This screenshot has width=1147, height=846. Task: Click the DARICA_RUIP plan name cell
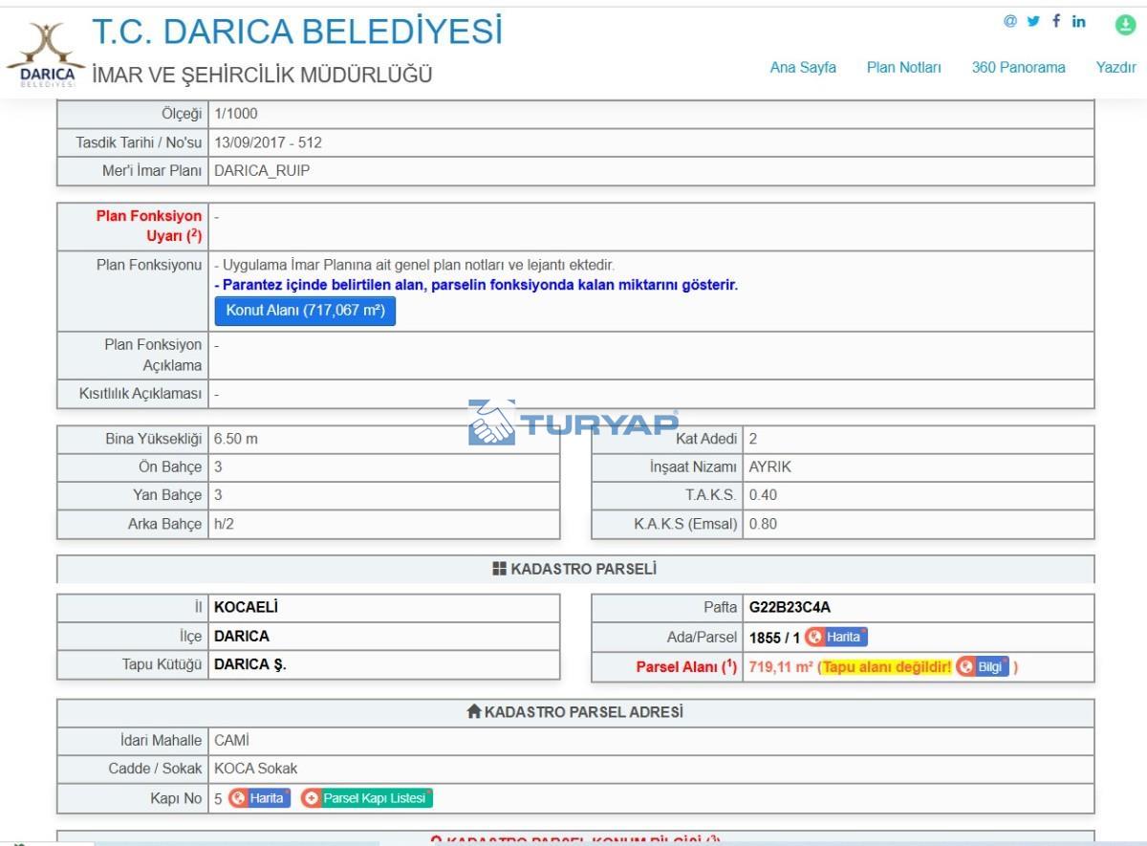[x=262, y=171]
